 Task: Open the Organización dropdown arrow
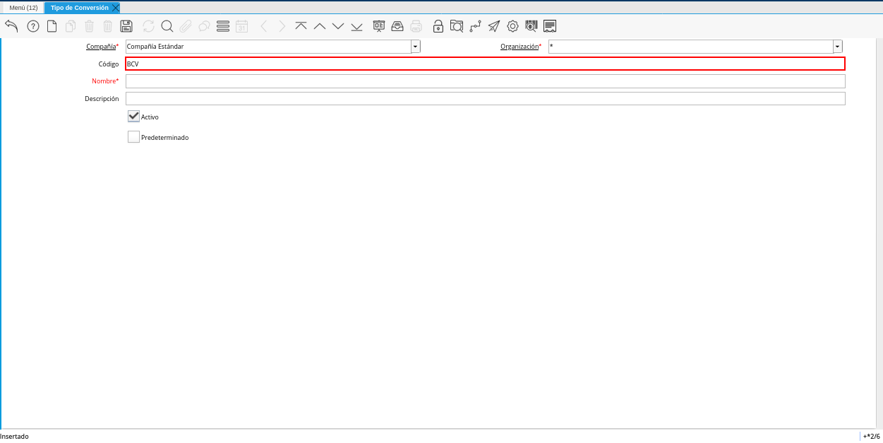coord(838,46)
